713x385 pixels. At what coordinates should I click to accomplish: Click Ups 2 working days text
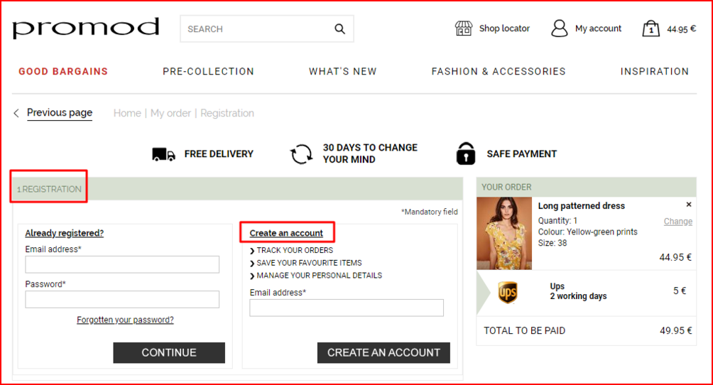click(x=578, y=291)
